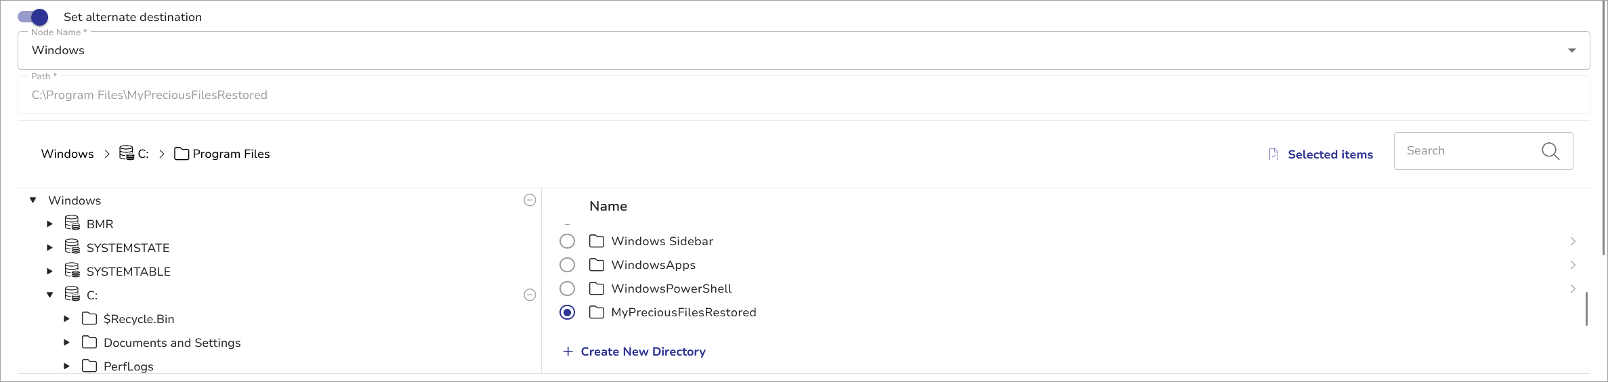
Task: Click the search magnifier icon
Action: pyautogui.click(x=1550, y=151)
